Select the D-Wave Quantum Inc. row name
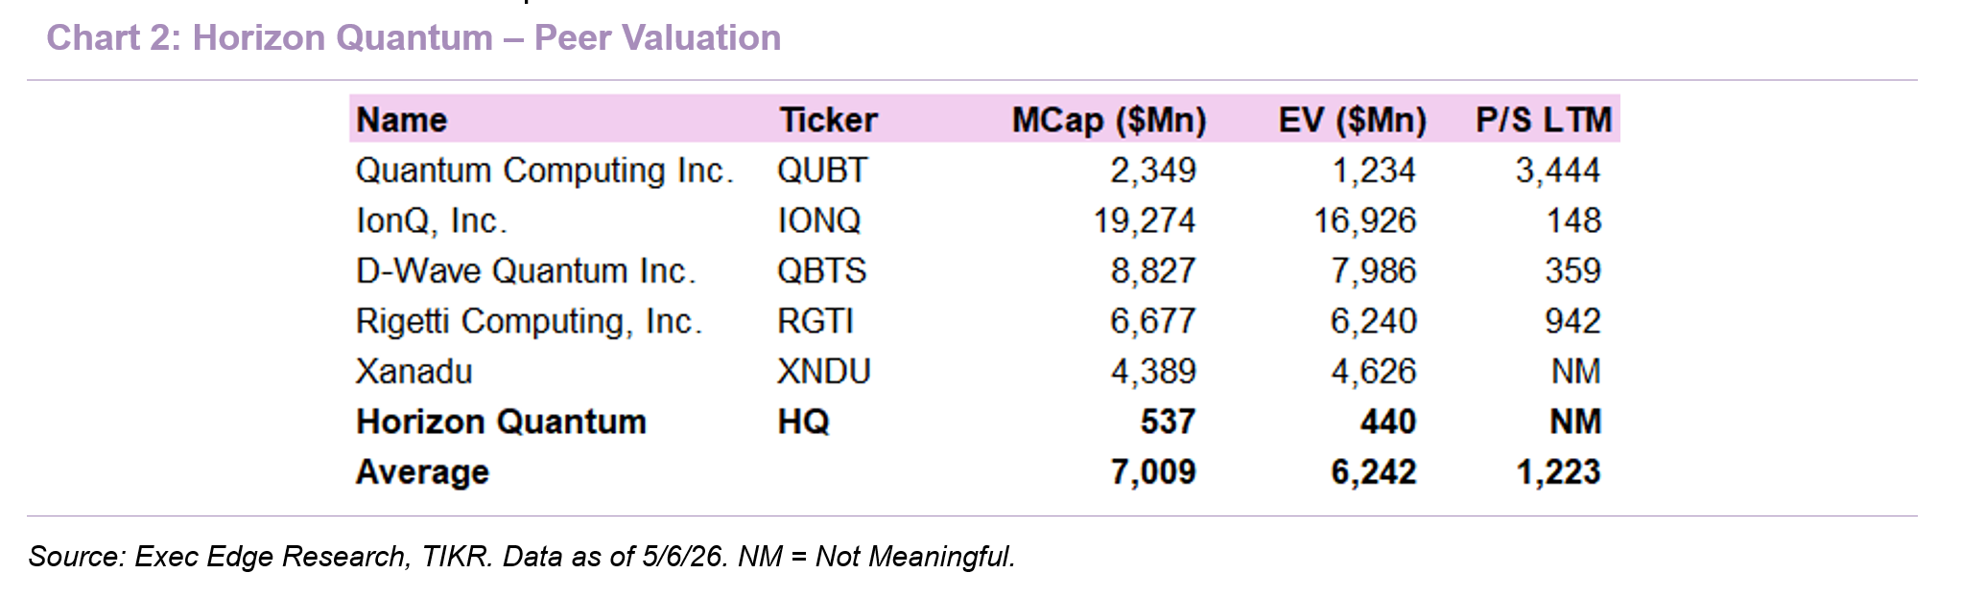 tap(526, 271)
